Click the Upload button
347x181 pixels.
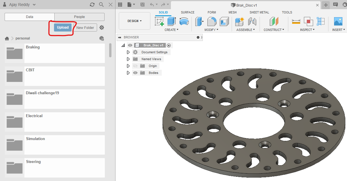(x=63, y=27)
